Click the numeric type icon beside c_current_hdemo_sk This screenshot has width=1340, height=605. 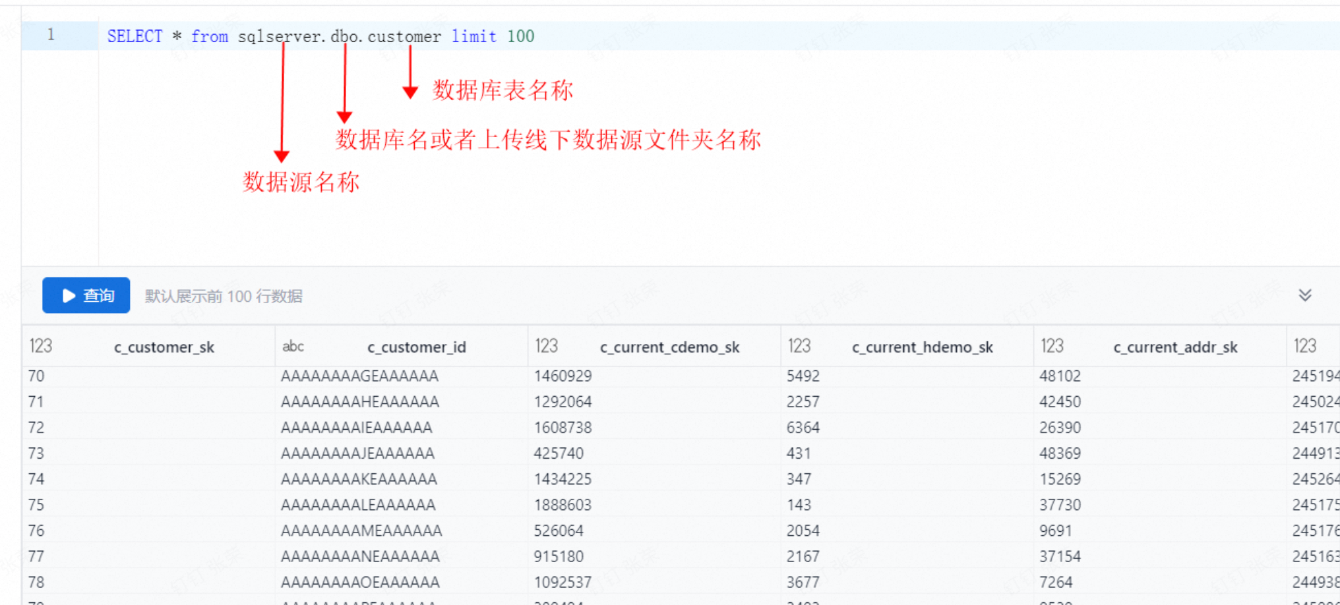(799, 347)
